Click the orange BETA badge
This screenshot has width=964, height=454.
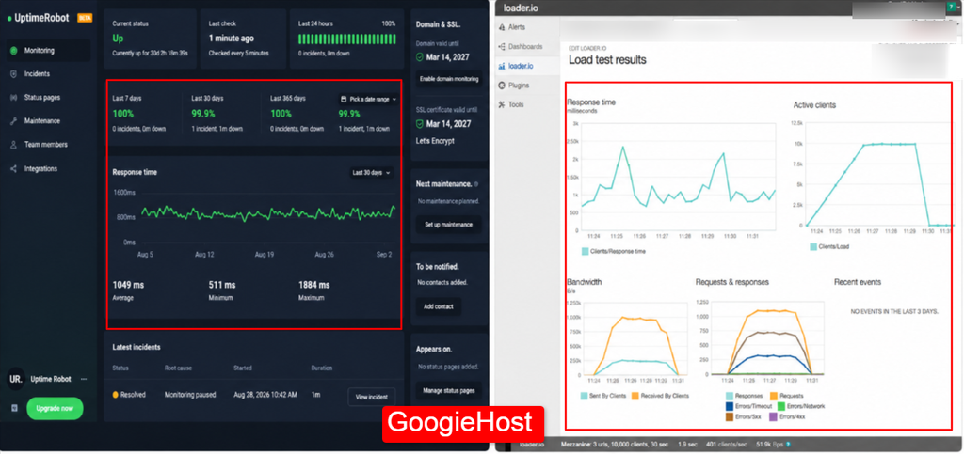click(84, 19)
